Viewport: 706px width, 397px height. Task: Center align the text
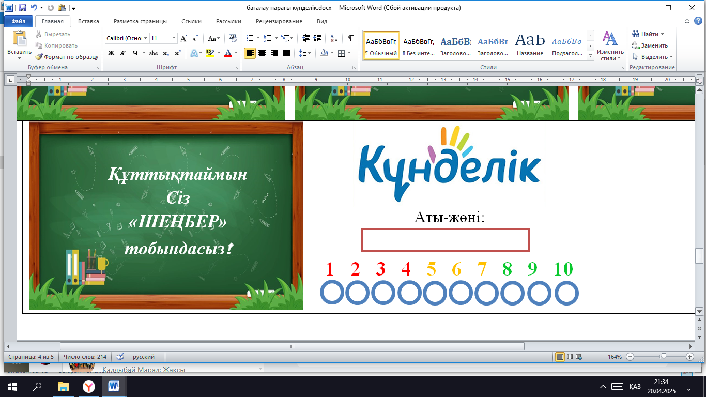(x=262, y=53)
